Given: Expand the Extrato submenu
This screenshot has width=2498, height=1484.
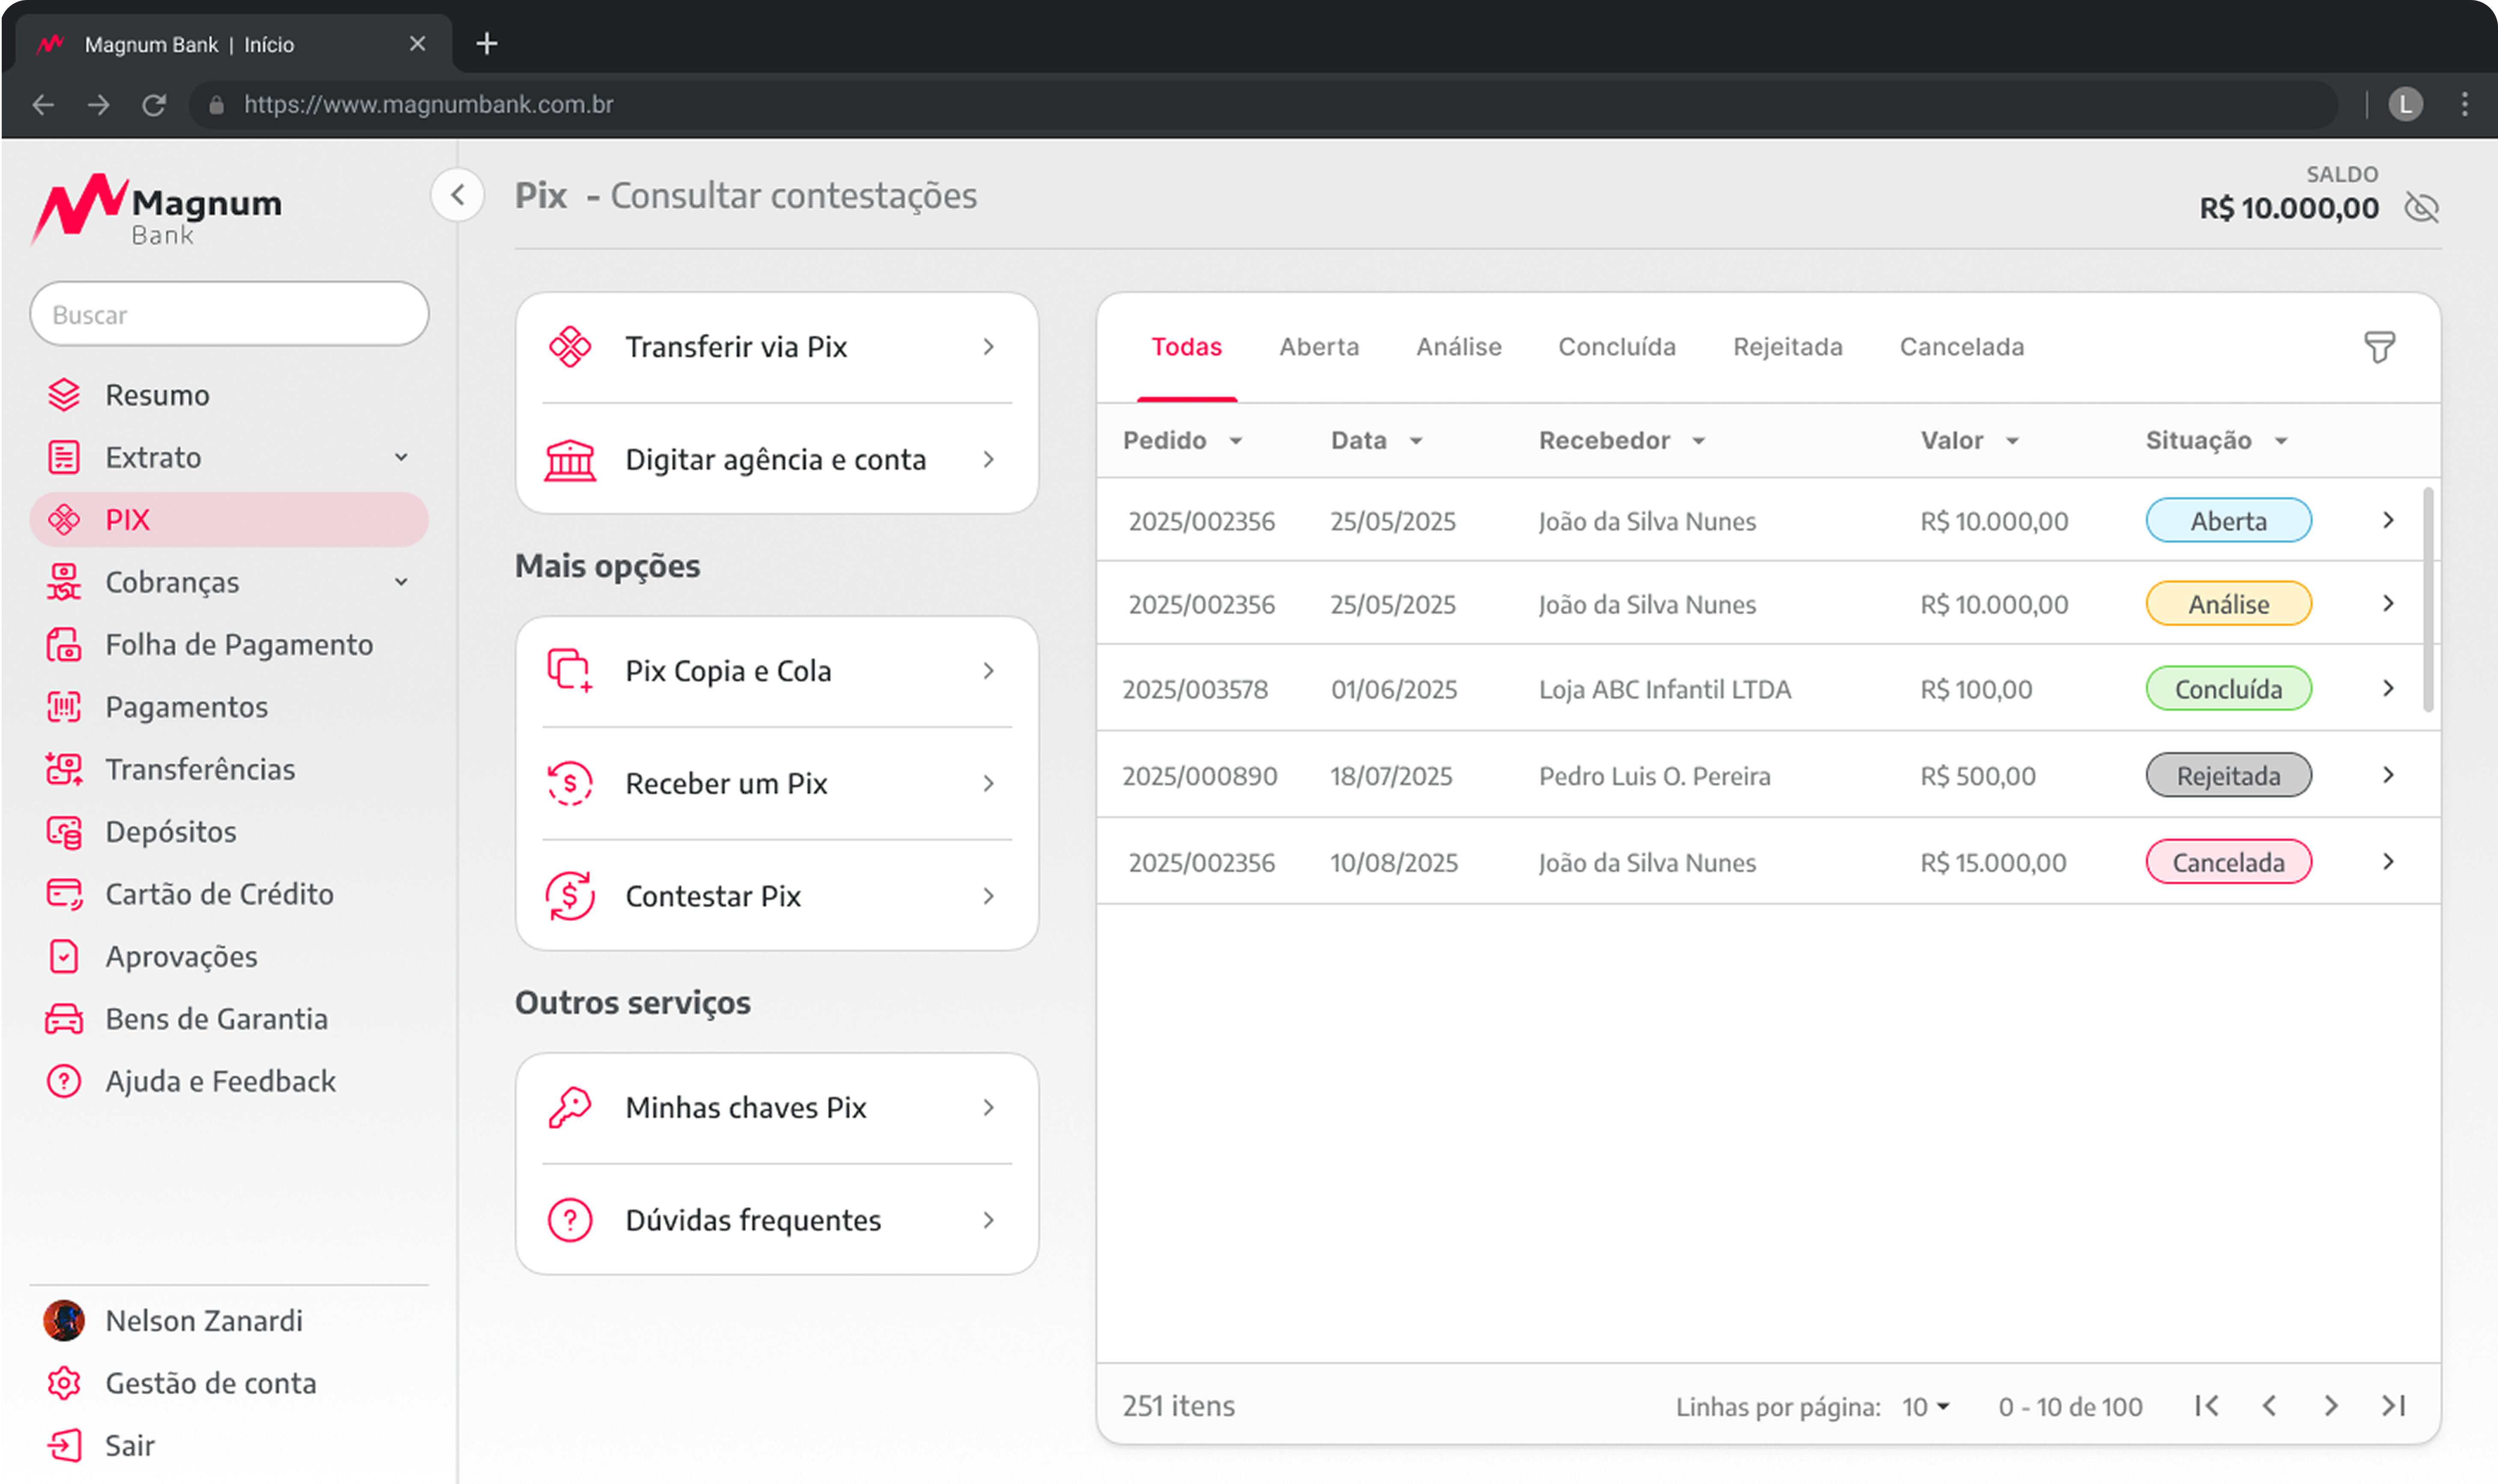Looking at the screenshot, I should [401, 457].
